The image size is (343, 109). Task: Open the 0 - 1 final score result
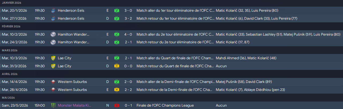click(x=128, y=106)
